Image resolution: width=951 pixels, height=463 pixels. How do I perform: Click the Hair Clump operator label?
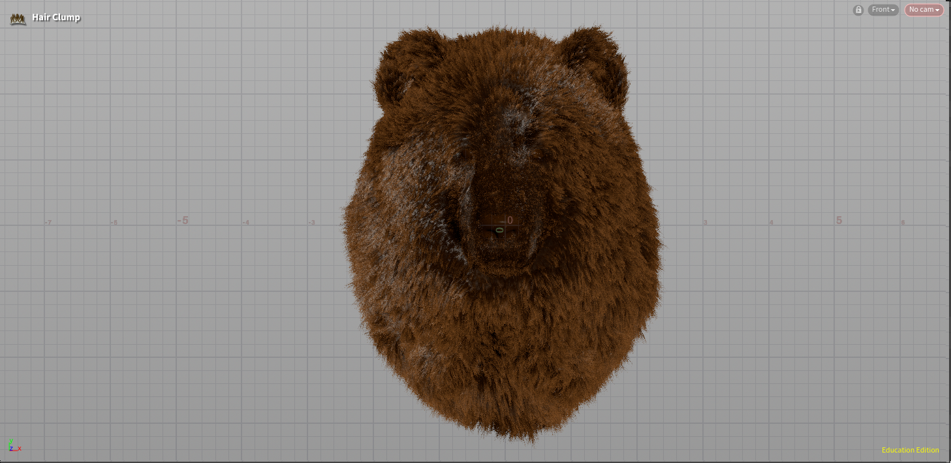tap(56, 18)
